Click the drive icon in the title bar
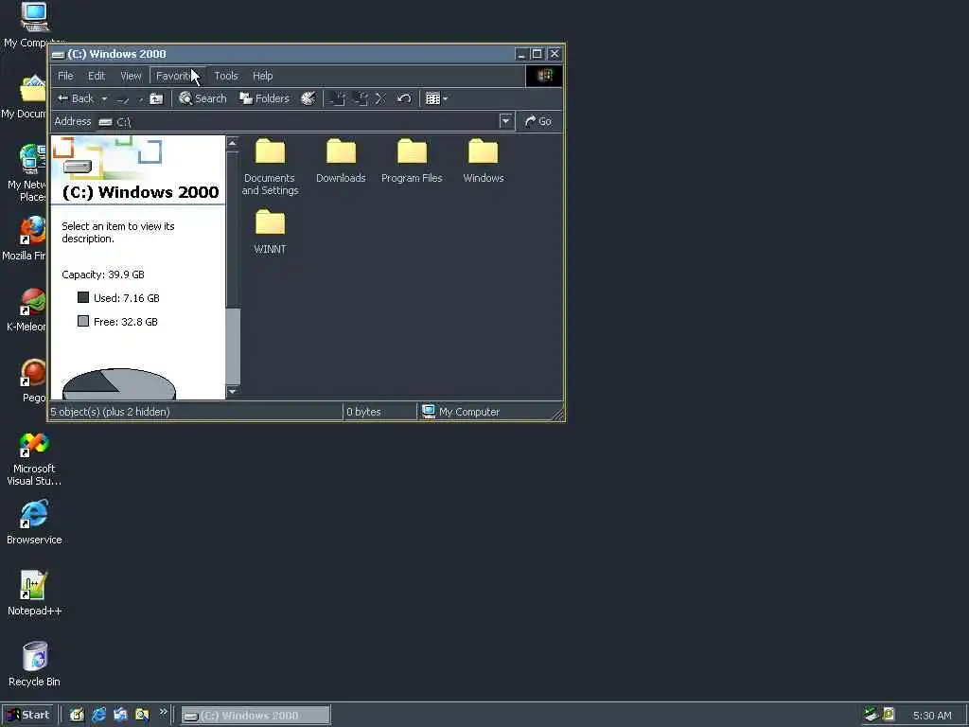969x727 pixels. coord(58,54)
